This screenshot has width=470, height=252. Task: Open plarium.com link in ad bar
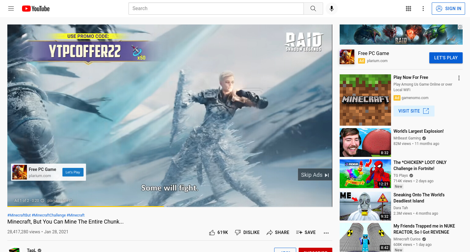pos(59,201)
